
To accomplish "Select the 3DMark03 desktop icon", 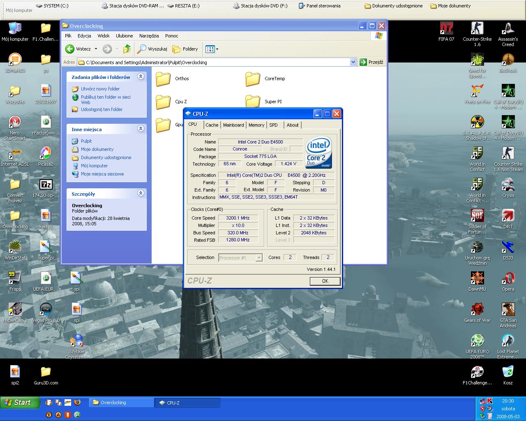I will [15, 63].
